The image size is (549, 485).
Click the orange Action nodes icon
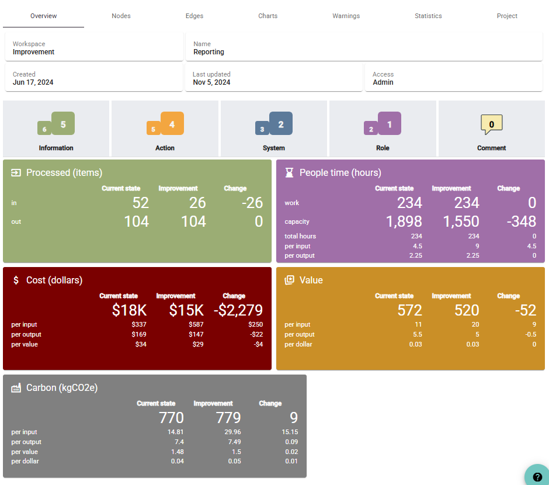click(x=165, y=123)
